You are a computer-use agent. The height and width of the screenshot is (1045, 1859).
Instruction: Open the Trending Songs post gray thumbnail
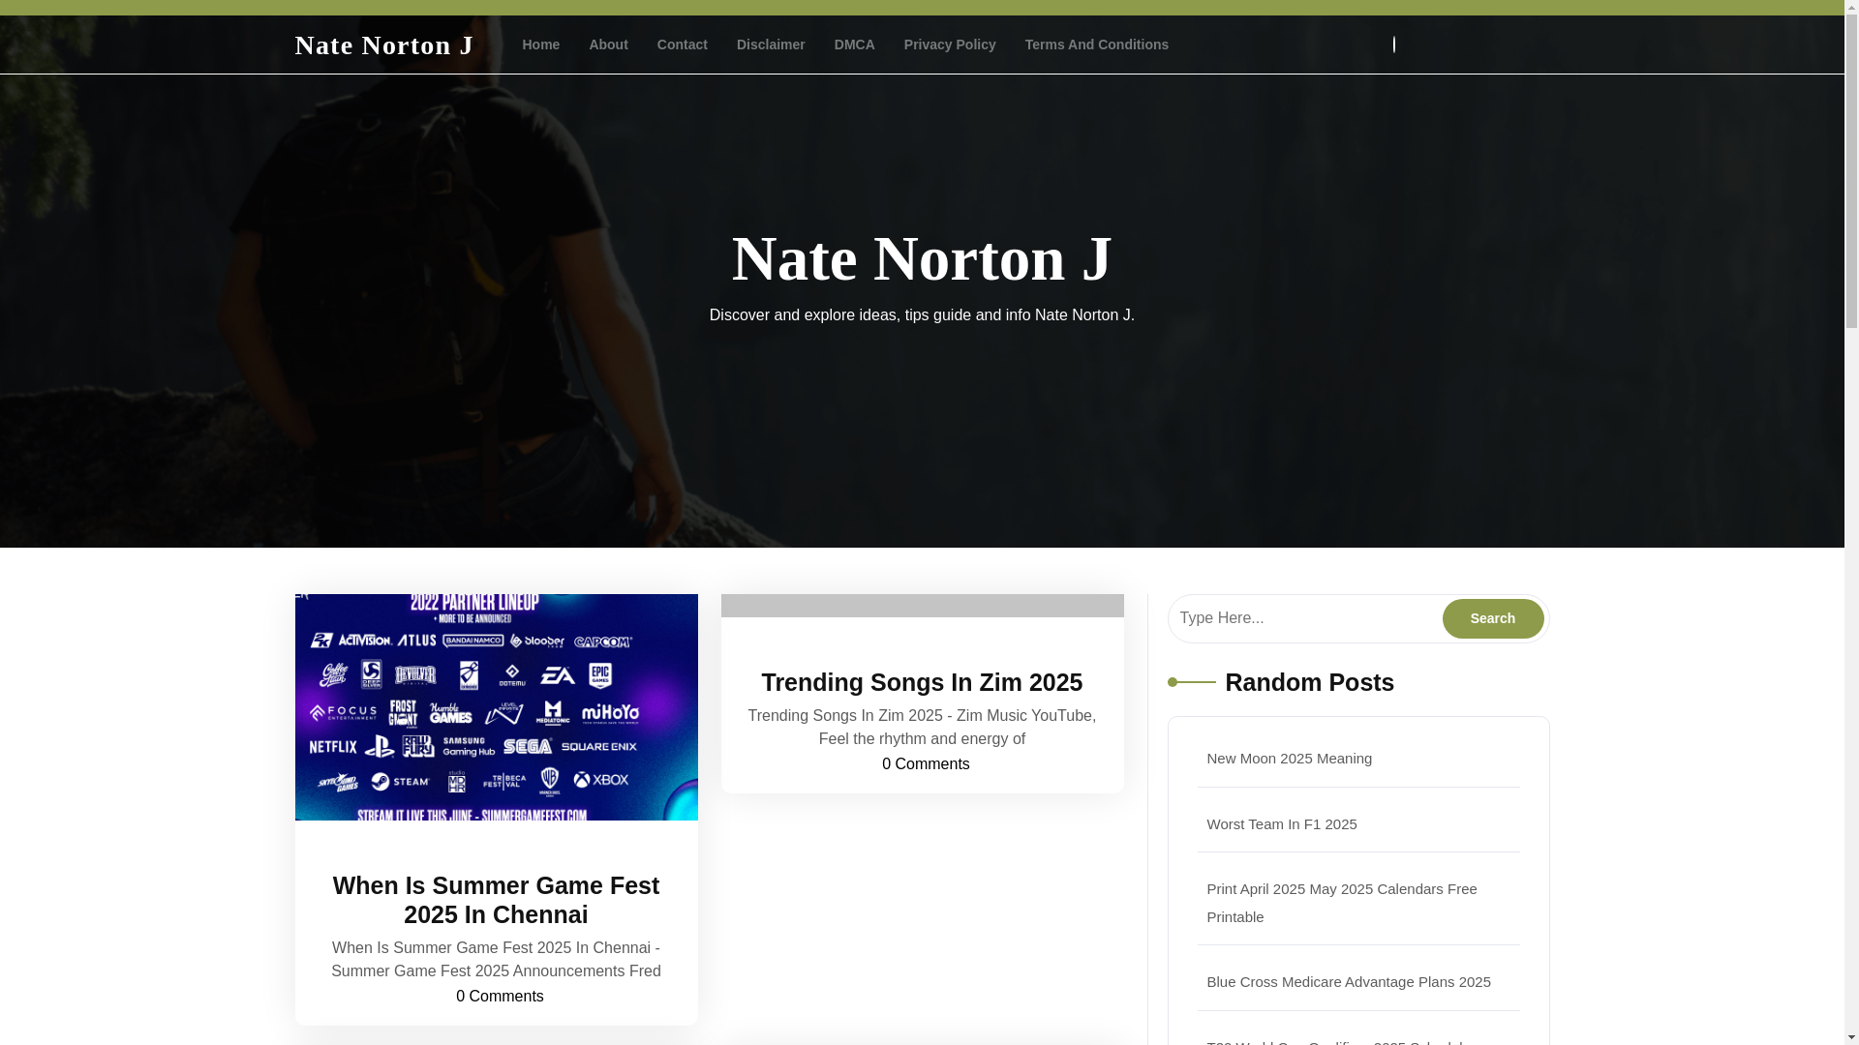tap(922, 606)
